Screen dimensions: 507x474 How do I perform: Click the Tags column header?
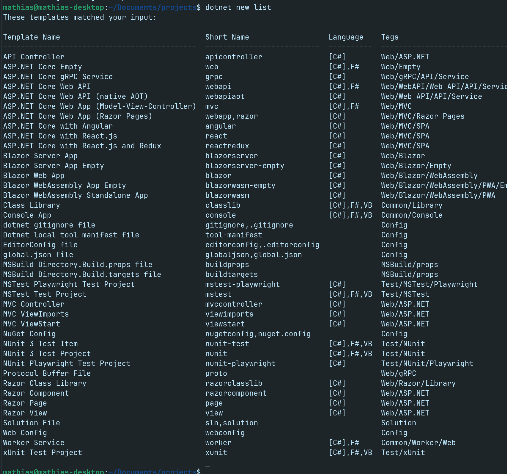(x=390, y=37)
